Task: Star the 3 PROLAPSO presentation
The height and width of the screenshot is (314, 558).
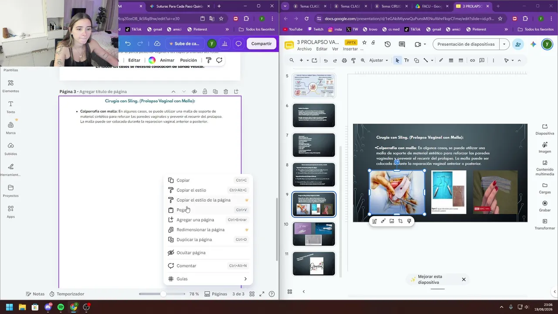Action: point(364,42)
